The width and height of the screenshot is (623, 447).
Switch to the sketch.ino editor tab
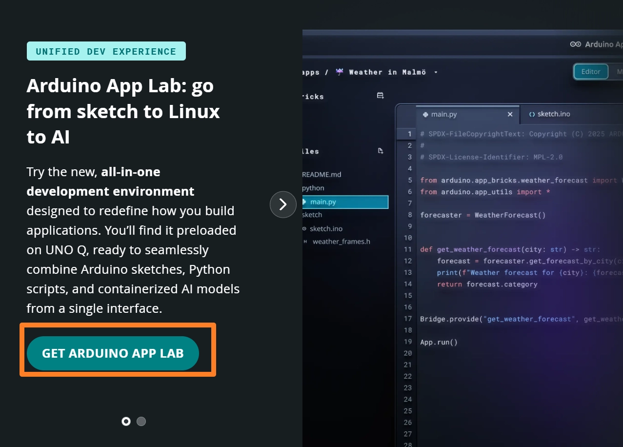click(549, 114)
